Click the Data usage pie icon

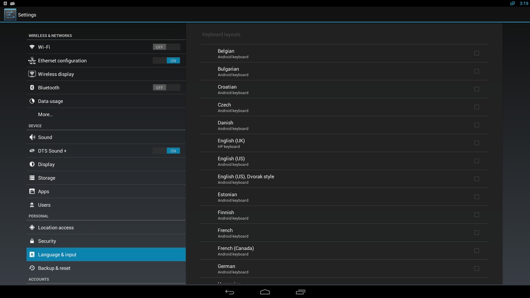[x=32, y=101]
